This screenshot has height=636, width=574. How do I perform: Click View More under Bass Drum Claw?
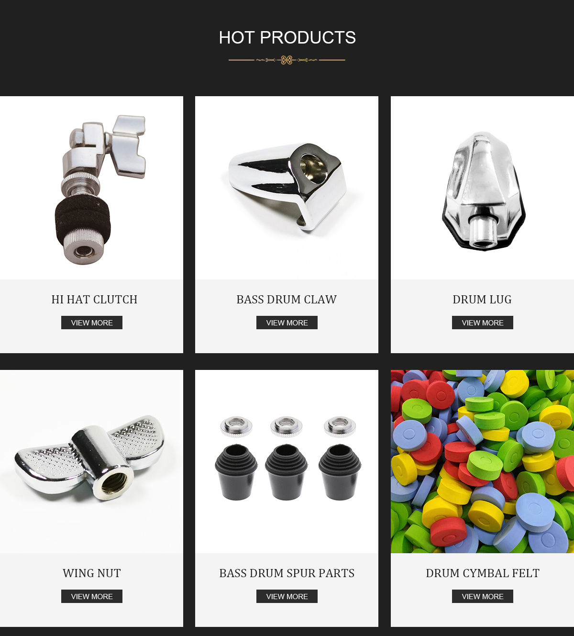287,323
